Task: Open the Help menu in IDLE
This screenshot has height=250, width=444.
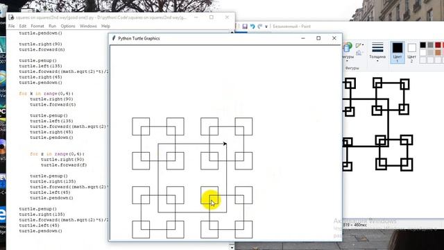Action: 105,26
